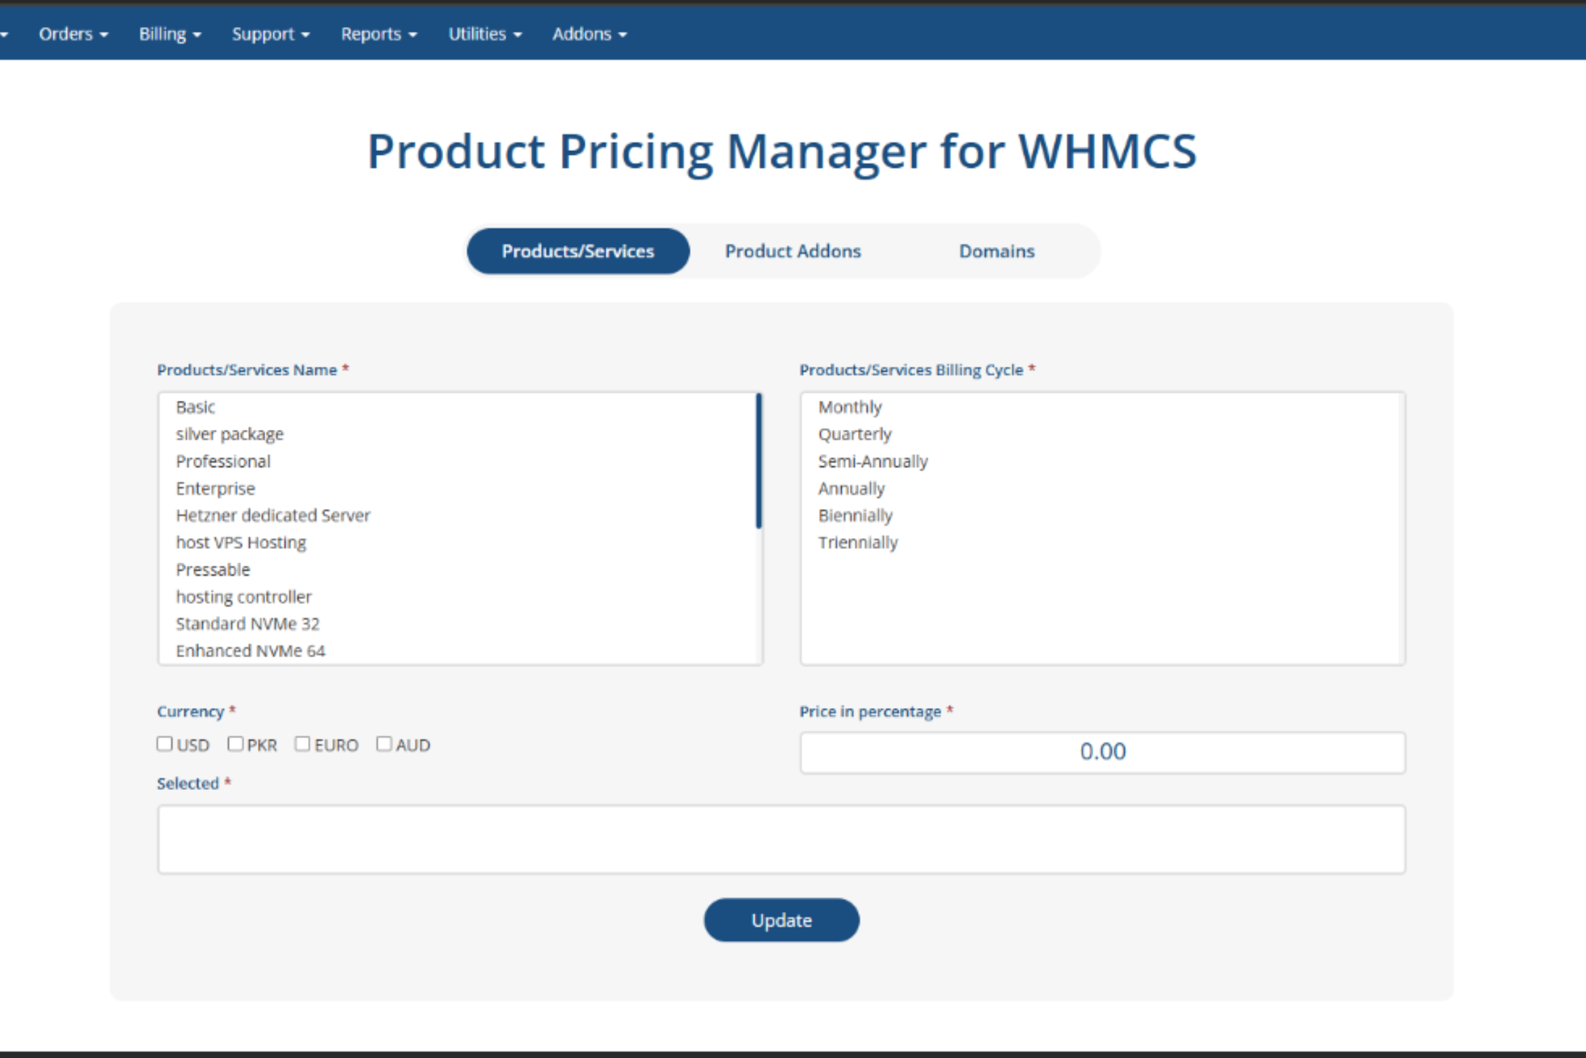Expand the Billing menu
This screenshot has height=1058, width=1586.
click(x=170, y=34)
